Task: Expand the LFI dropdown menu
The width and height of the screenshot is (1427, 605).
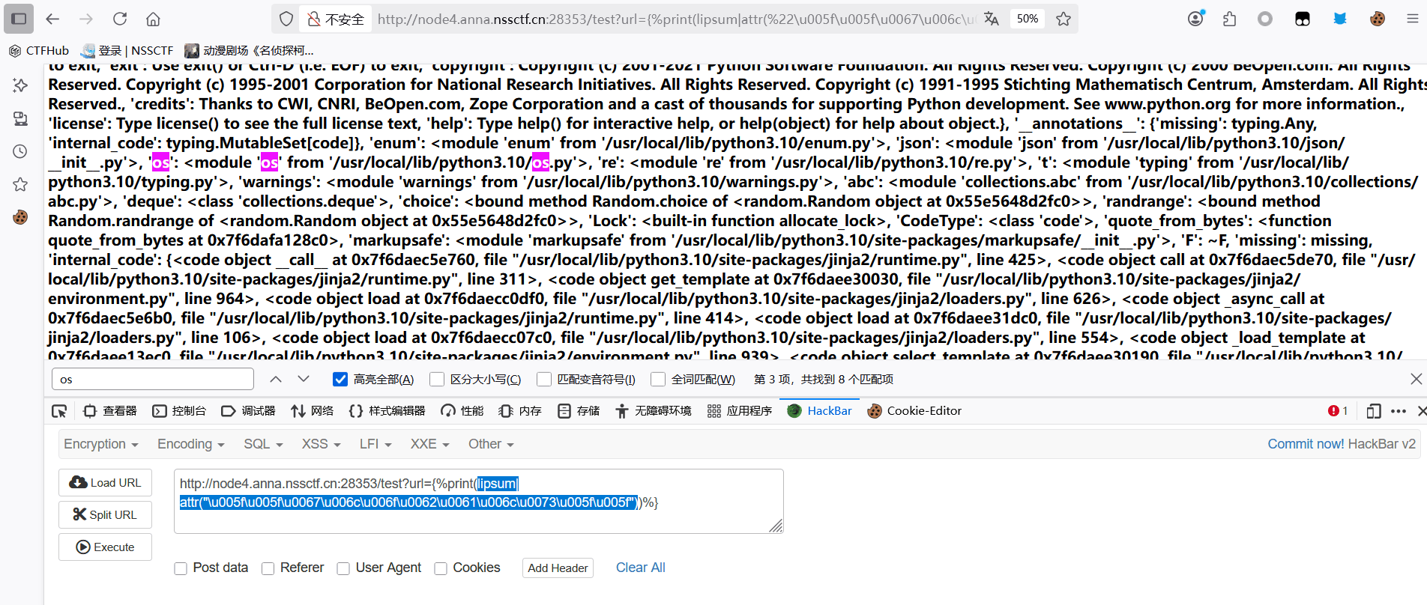Action: 375,444
